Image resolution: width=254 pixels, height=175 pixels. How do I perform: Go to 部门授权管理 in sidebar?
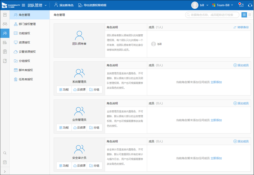(x=27, y=24)
